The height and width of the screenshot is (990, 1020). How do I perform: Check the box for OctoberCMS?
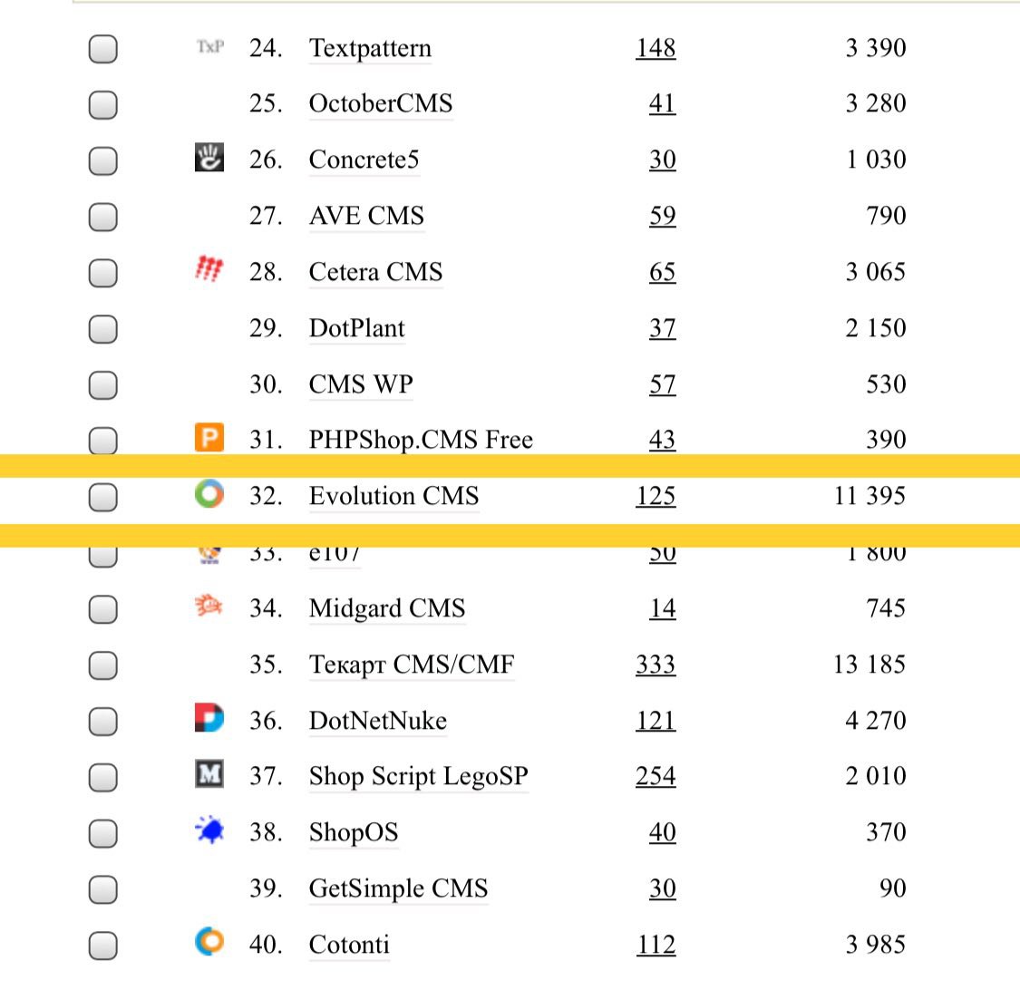click(102, 105)
